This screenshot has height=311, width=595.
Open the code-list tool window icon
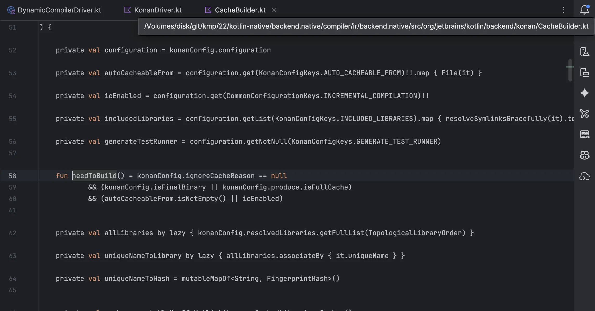pos(584,134)
